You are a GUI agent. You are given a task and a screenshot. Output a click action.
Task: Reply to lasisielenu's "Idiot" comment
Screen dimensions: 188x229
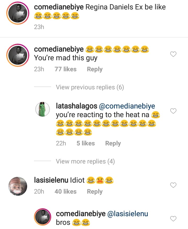[x=95, y=192]
